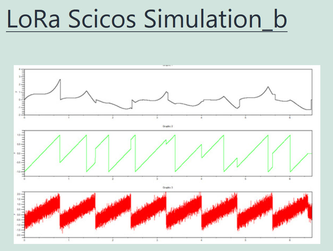Click the green sawtooth peak nearest x-axis 2

pyautogui.click(x=109, y=135)
